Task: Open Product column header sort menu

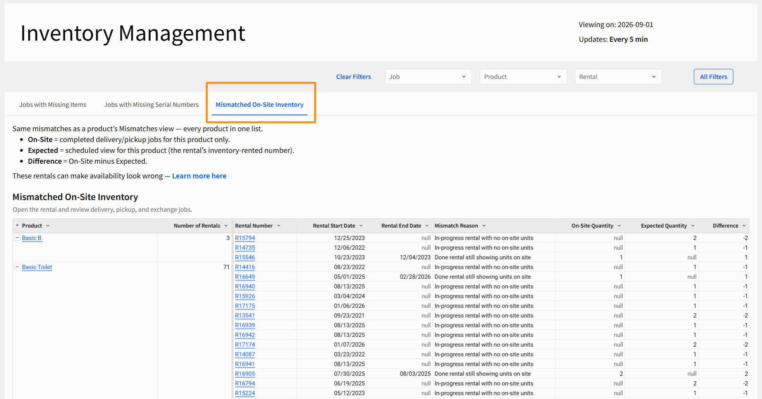Action: pyautogui.click(x=48, y=226)
